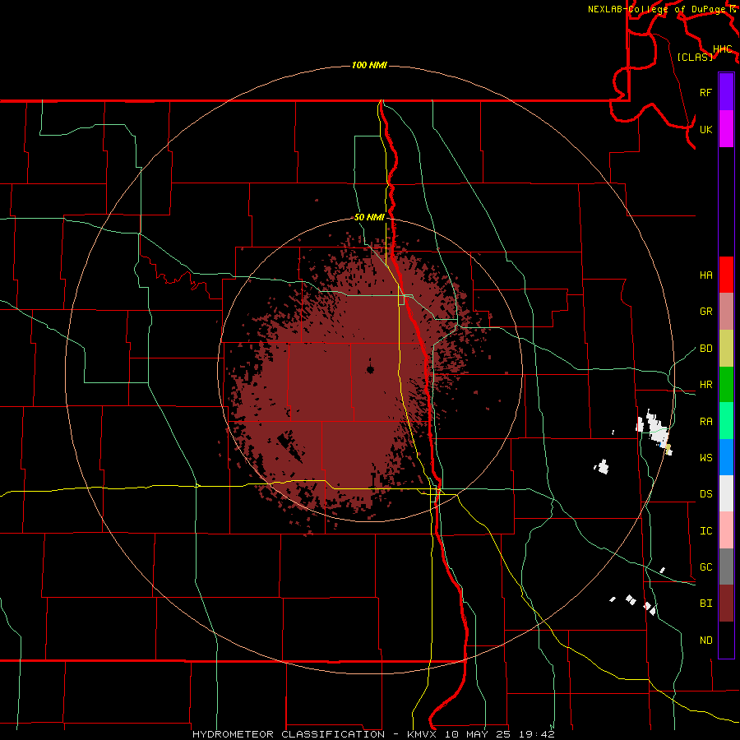740x740 pixels.
Task: Click the "NEXLAB-College of DuPage" credit text
Action: (x=658, y=9)
